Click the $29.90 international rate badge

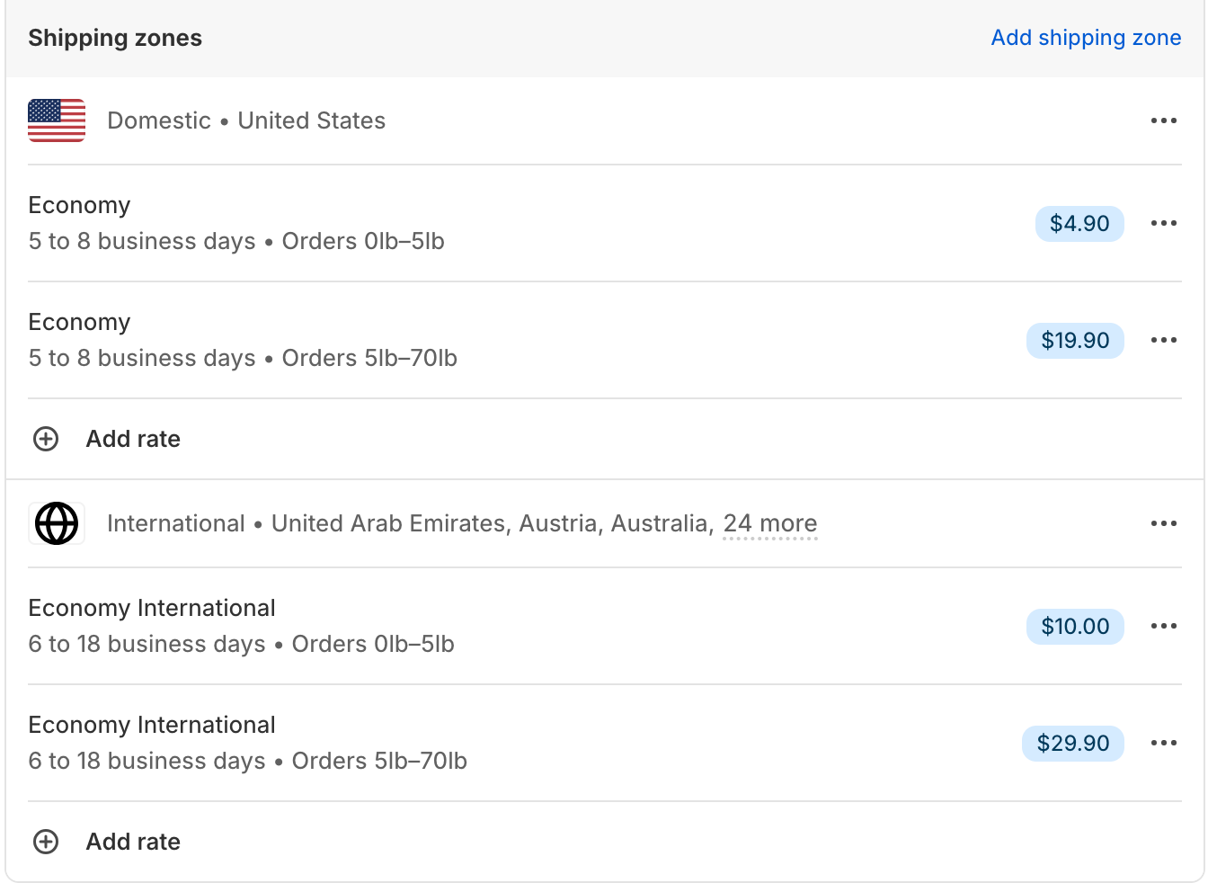tap(1073, 743)
